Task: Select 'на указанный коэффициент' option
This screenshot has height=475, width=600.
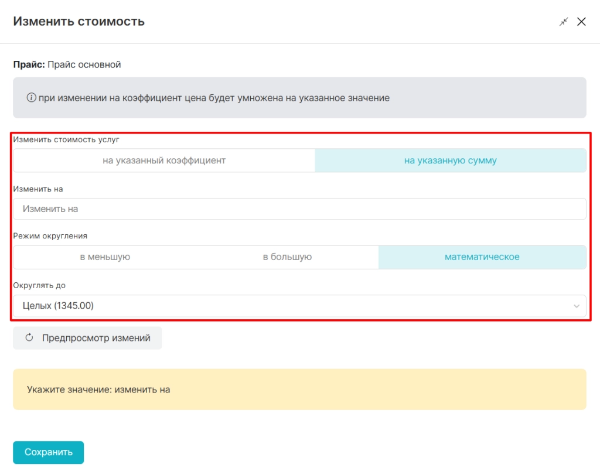Action: [x=164, y=160]
